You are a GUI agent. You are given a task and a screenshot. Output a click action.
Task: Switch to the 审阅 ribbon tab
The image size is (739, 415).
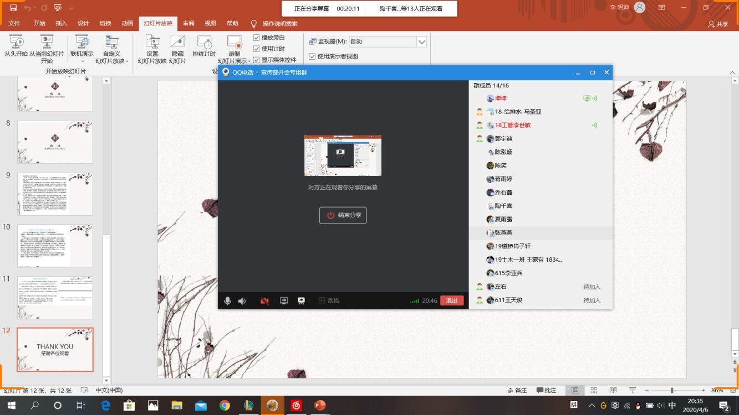point(188,23)
